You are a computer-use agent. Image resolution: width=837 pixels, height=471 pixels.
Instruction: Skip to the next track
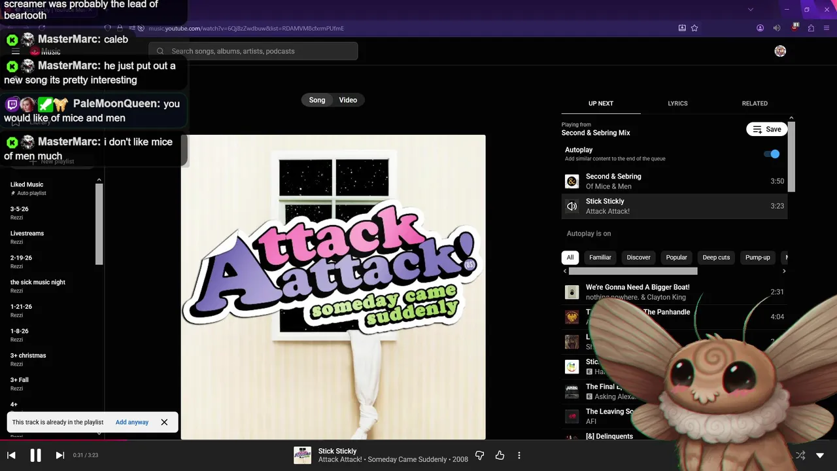coord(60,455)
